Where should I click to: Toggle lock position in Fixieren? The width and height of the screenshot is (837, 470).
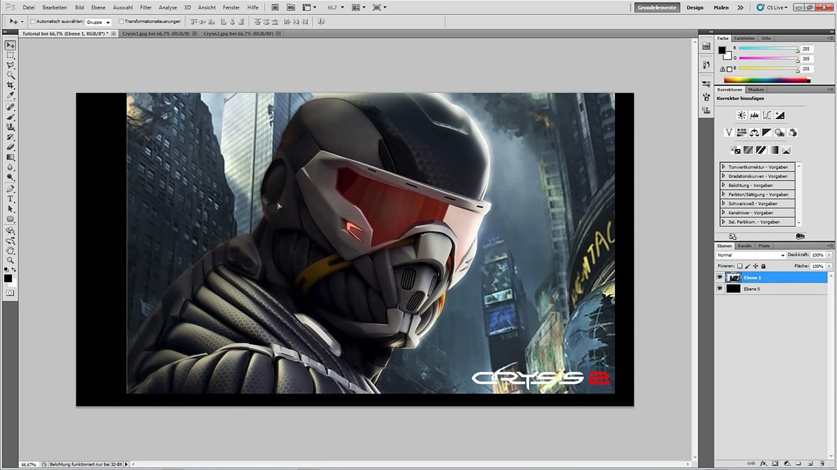(755, 266)
